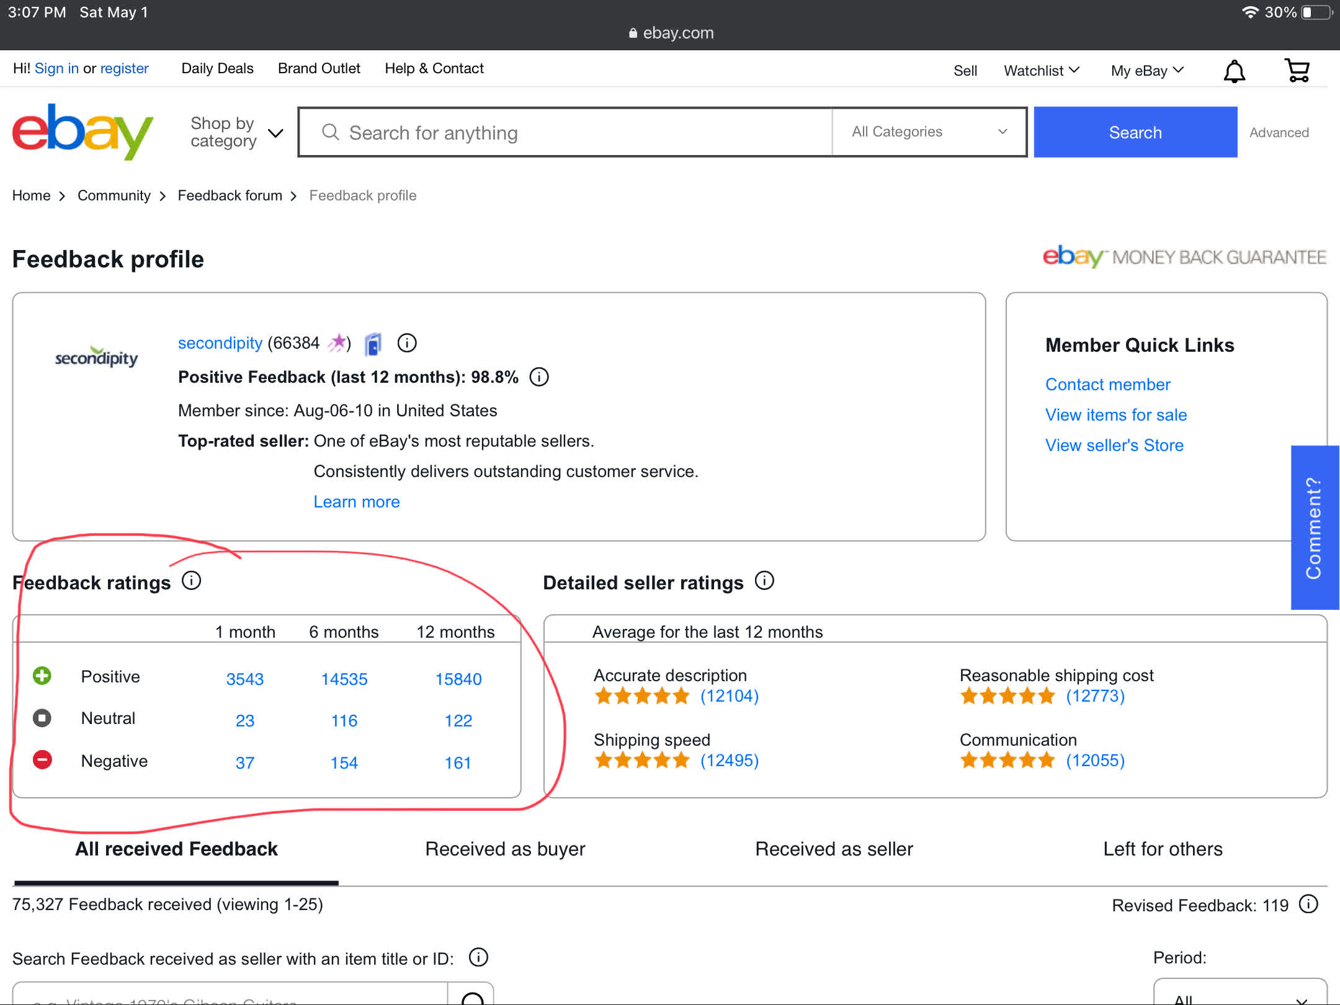1340x1005 pixels.
Task: Click Shipping speed star rating
Action: (641, 761)
